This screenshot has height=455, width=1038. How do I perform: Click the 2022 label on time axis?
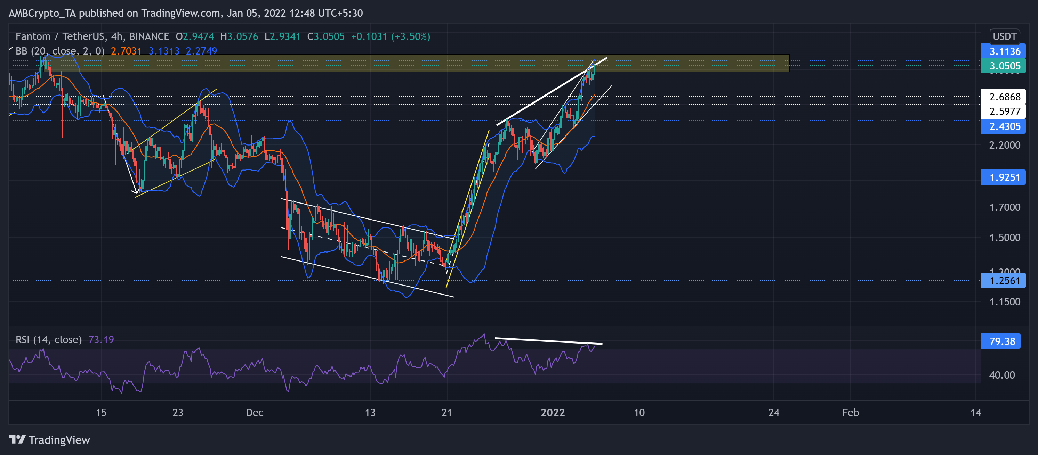pyautogui.click(x=553, y=412)
